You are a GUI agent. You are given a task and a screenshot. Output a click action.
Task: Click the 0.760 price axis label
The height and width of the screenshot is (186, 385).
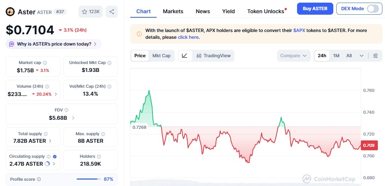[369, 90]
